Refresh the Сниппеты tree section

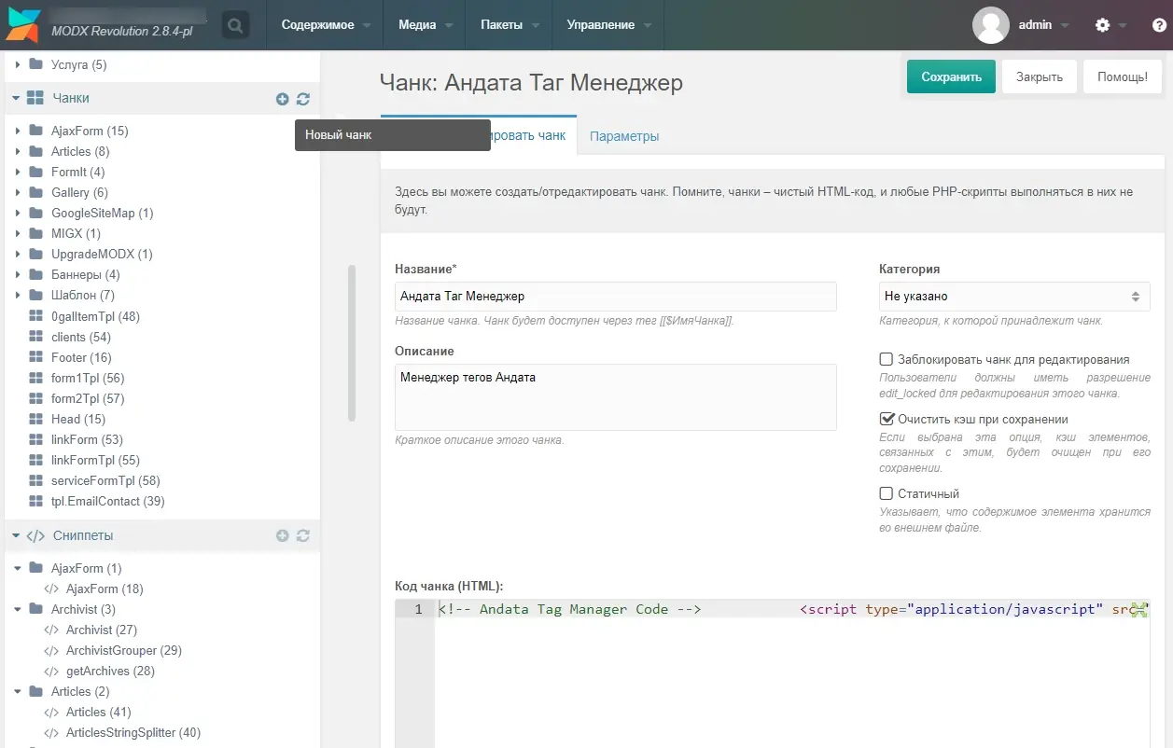click(302, 535)
